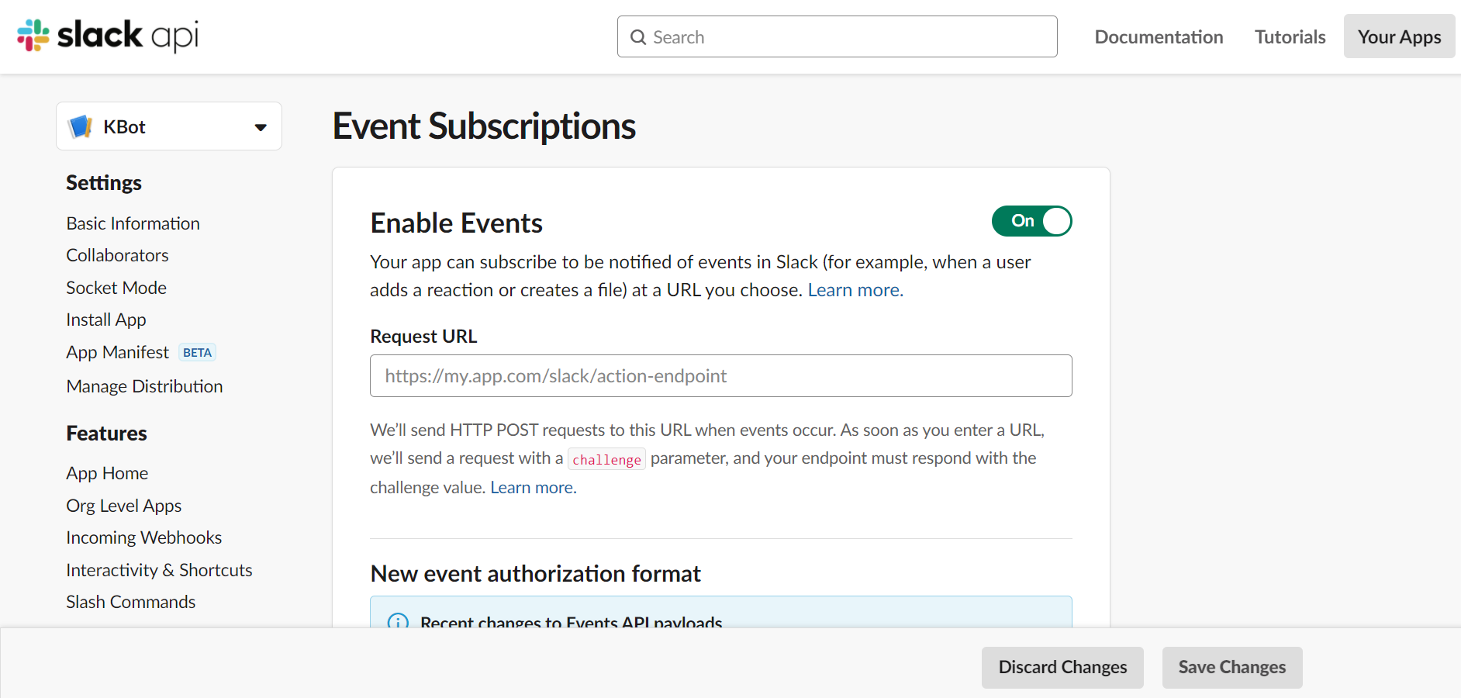Viewport: 1461px width, 698px height.
Task: Open Slash Commands
Action: (x=130, y=602)
